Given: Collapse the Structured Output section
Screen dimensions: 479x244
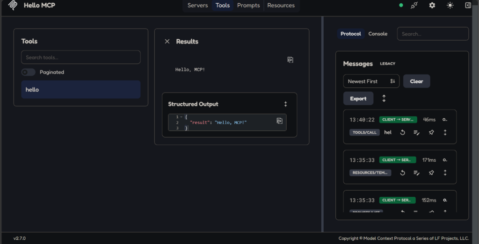Looking at the screenshot, I should 286,104.
